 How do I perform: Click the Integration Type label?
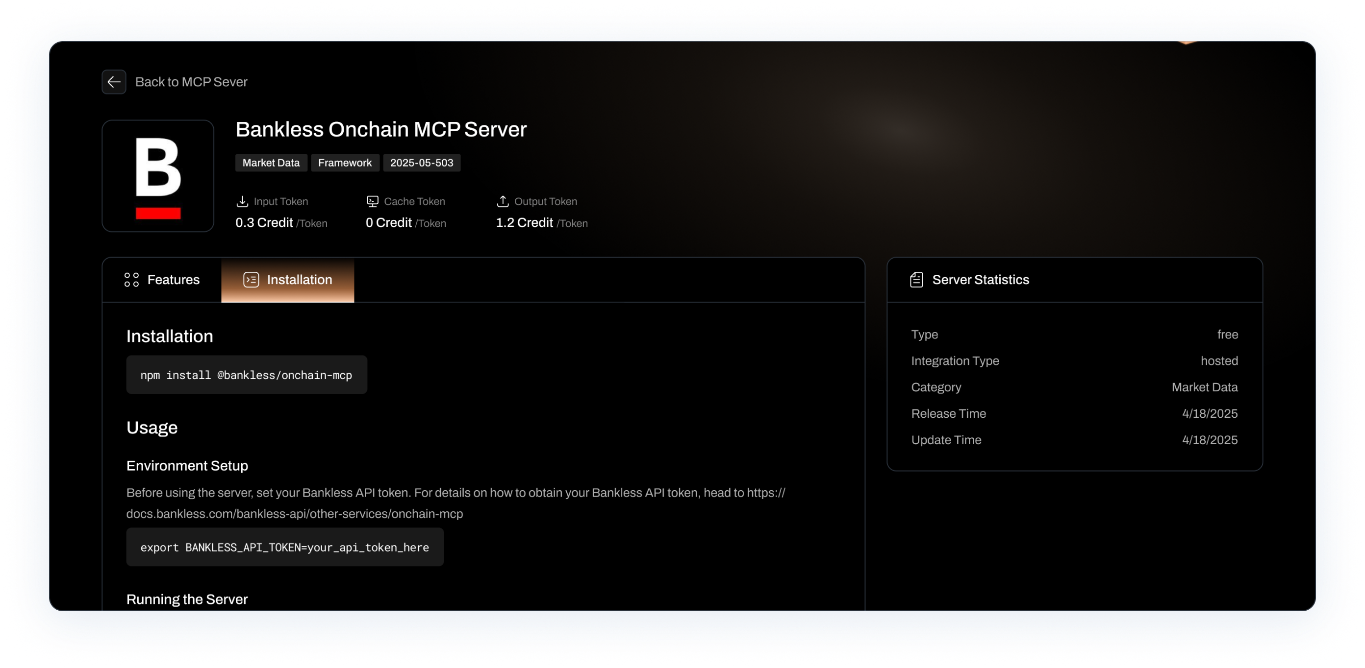coord(955,361)
